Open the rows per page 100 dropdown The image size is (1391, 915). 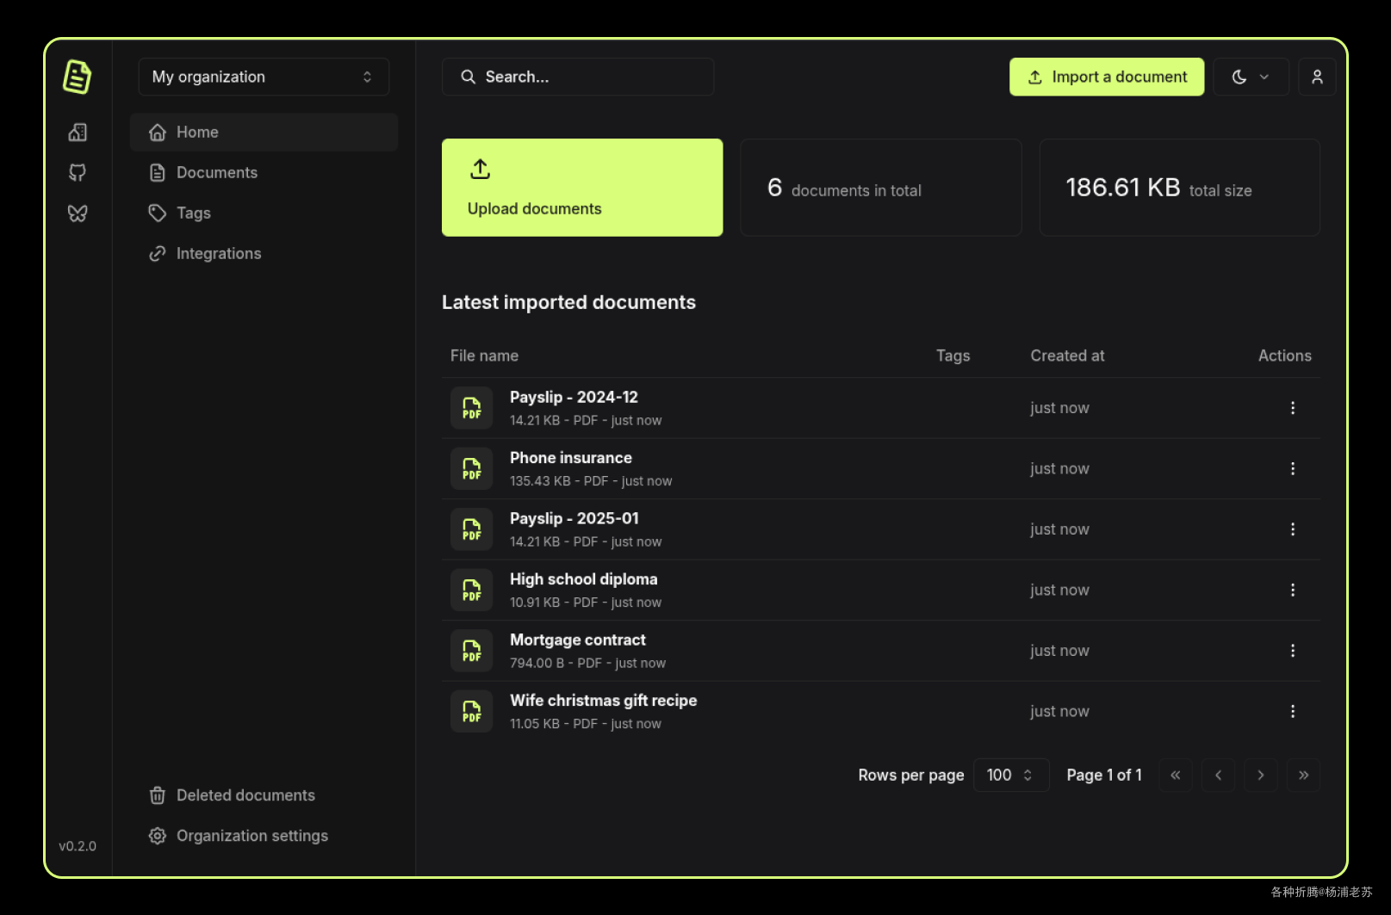(x=1011, y=775)
